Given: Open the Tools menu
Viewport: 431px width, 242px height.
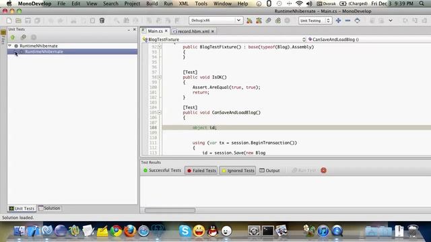Looking at the screenshot, I should click(x=201, y=3).
